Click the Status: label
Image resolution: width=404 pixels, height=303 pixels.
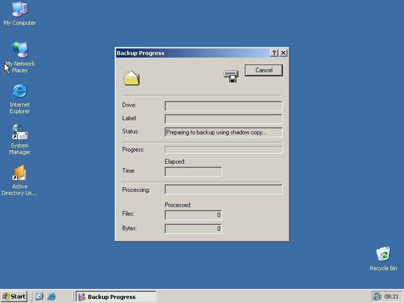click(131, 131)
